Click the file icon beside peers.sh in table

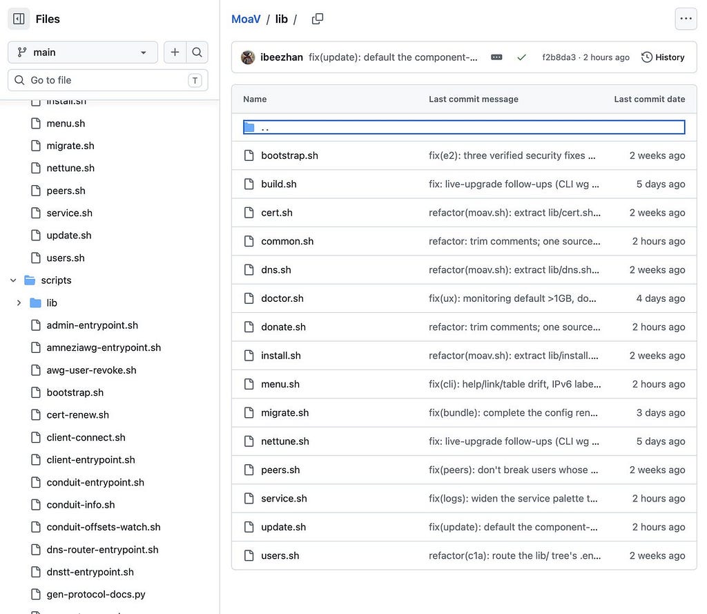click(x=249, y=470)
